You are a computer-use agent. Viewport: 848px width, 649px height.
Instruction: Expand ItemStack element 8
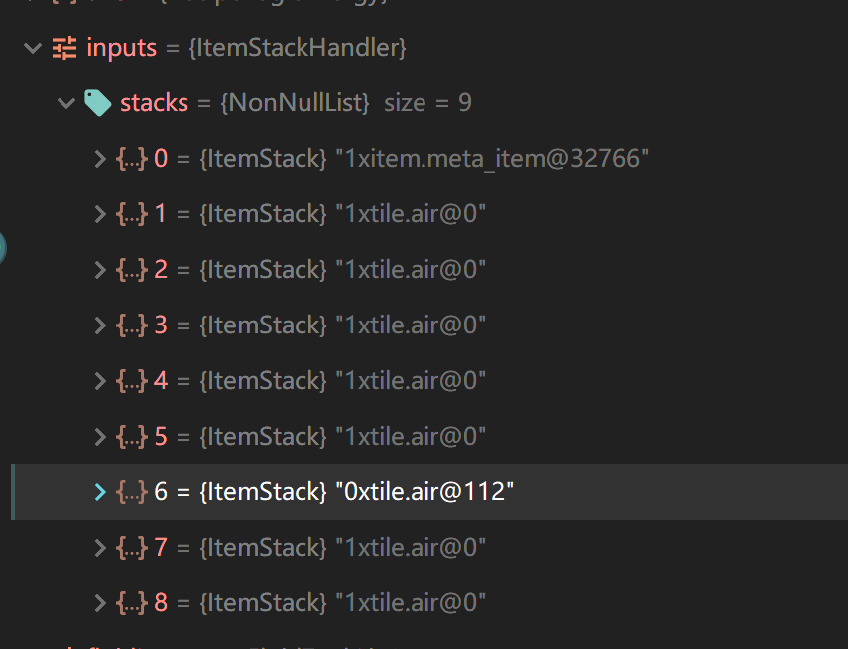coord(98,602)
